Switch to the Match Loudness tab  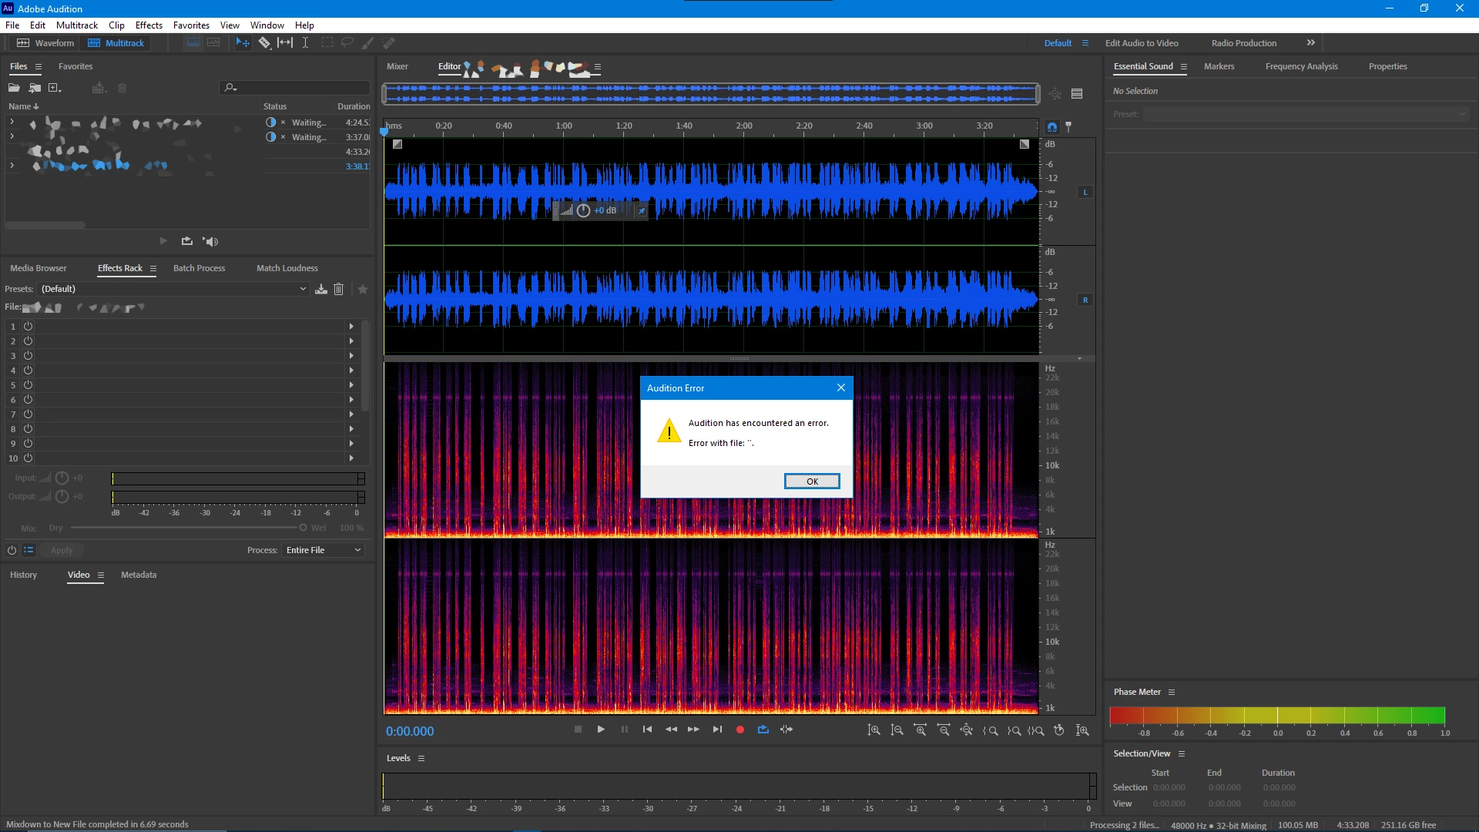point(287,268)
